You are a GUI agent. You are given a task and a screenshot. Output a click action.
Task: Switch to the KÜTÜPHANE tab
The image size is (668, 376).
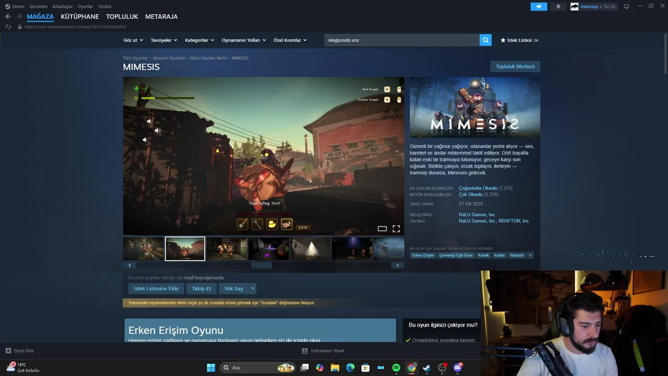[x=80, y=17]
